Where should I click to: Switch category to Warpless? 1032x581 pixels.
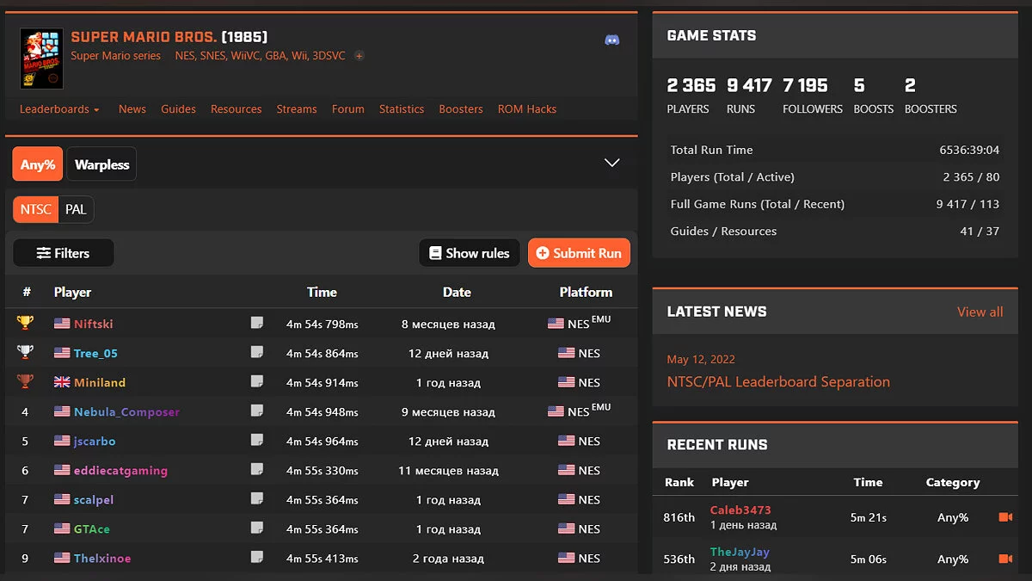click(101, 164)
